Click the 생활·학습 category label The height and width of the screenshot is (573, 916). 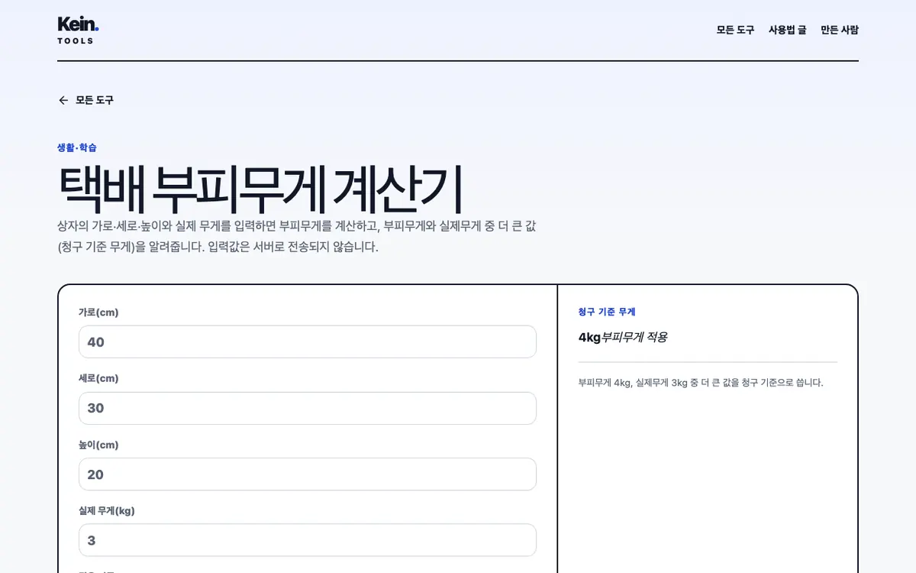77,147
